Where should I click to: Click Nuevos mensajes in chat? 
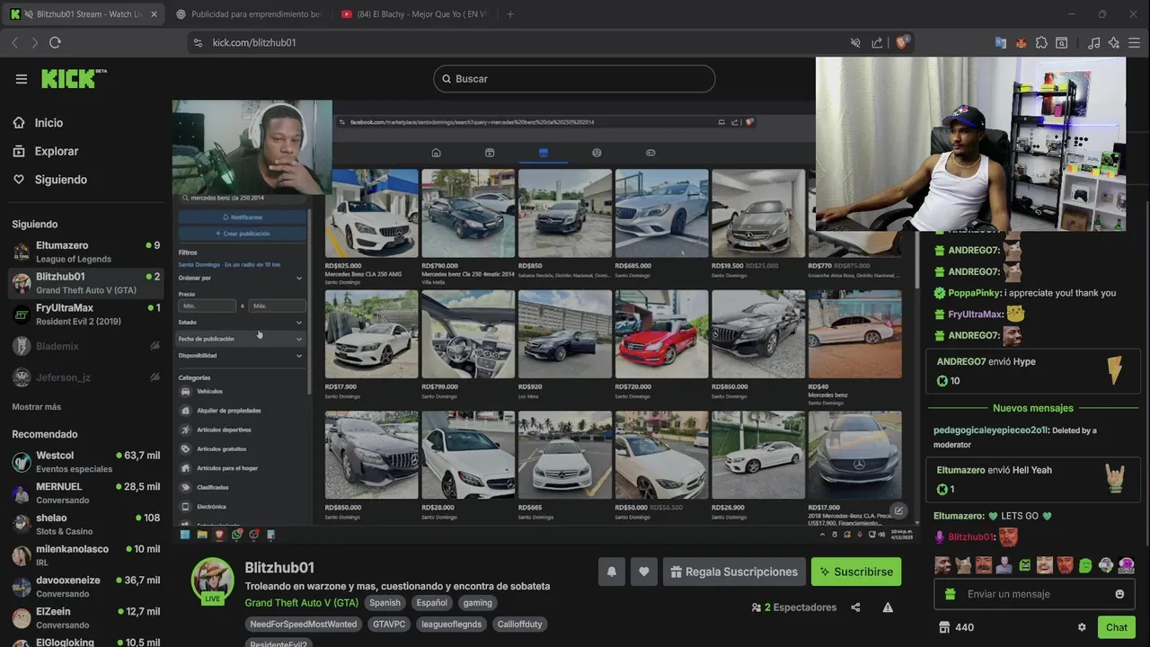[1033, 408]
